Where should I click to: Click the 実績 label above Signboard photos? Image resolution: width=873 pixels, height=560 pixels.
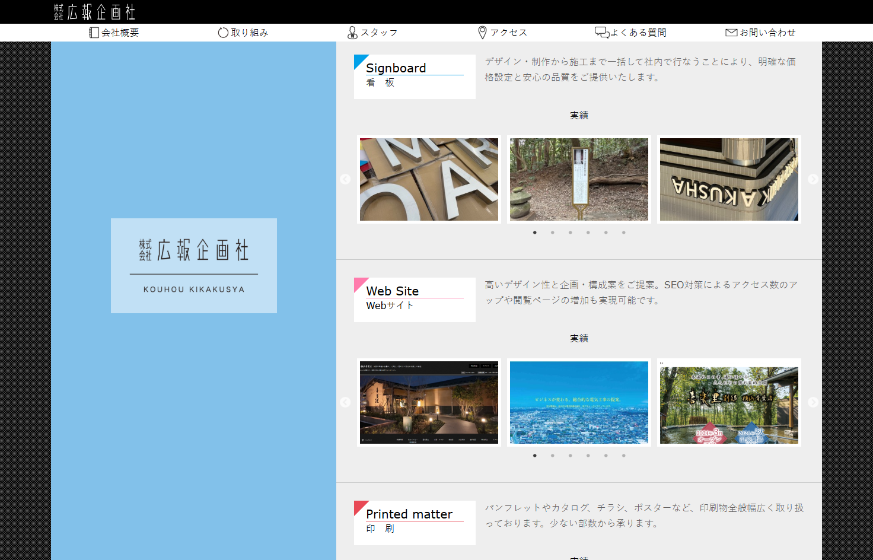(x=579, y=115)
